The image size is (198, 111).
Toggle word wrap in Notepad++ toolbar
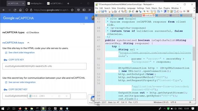point(159,11)
